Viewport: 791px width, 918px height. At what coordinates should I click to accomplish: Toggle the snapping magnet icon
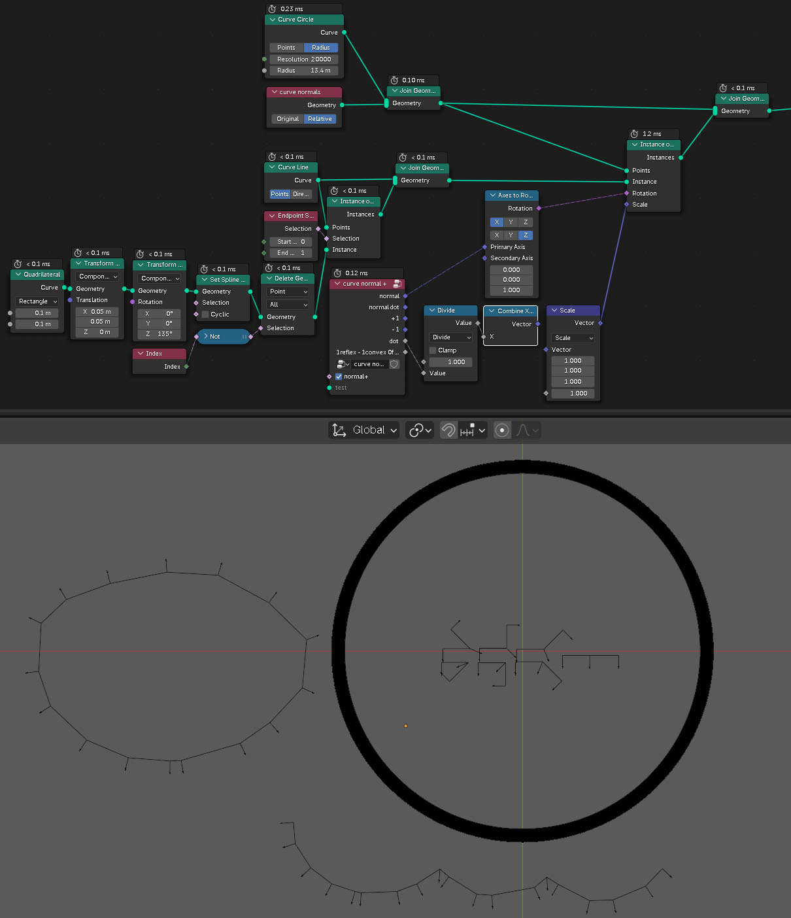(448, 430)
